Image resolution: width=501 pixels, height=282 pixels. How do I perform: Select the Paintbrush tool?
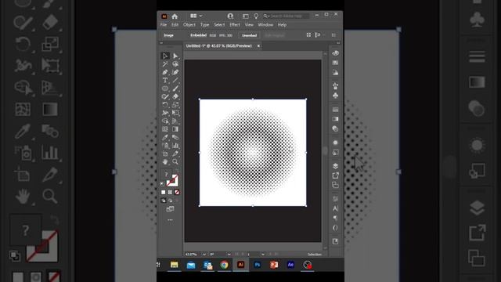(175, 89)
